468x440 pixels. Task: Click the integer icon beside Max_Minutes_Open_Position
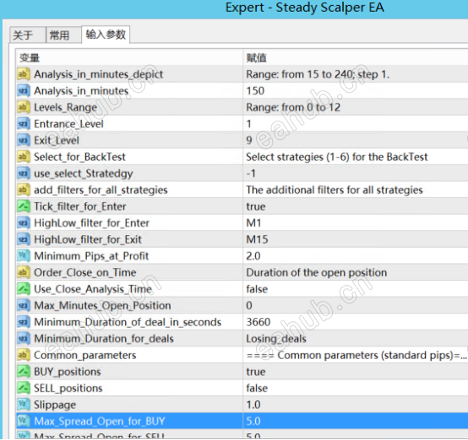[x=24, y=305]
